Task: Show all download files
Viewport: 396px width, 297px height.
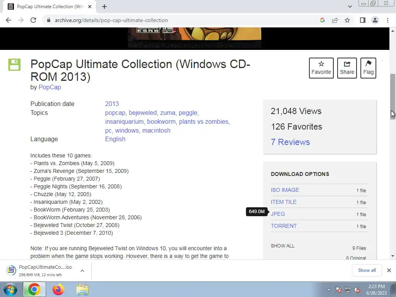Action: point(282,246)
